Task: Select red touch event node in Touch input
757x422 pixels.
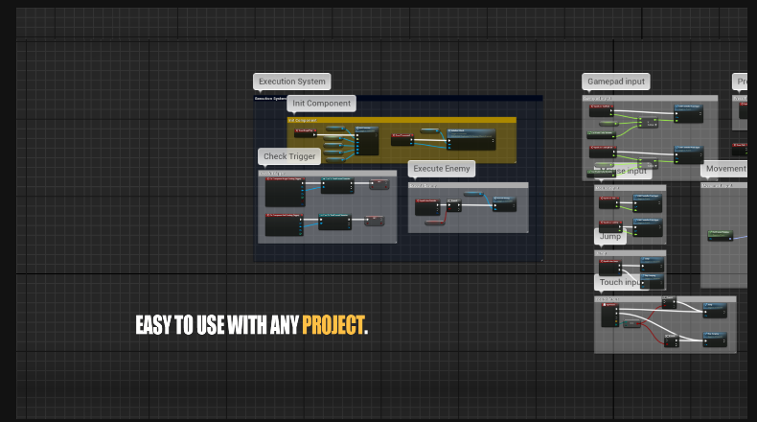Action: [609, 315]
